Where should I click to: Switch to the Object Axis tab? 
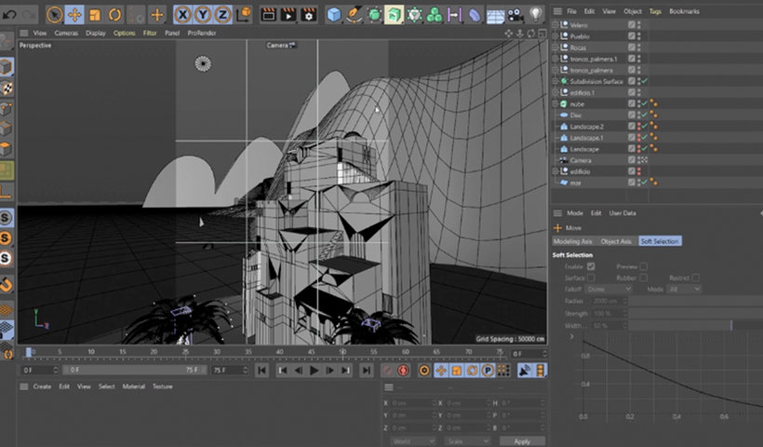(616, 241)
